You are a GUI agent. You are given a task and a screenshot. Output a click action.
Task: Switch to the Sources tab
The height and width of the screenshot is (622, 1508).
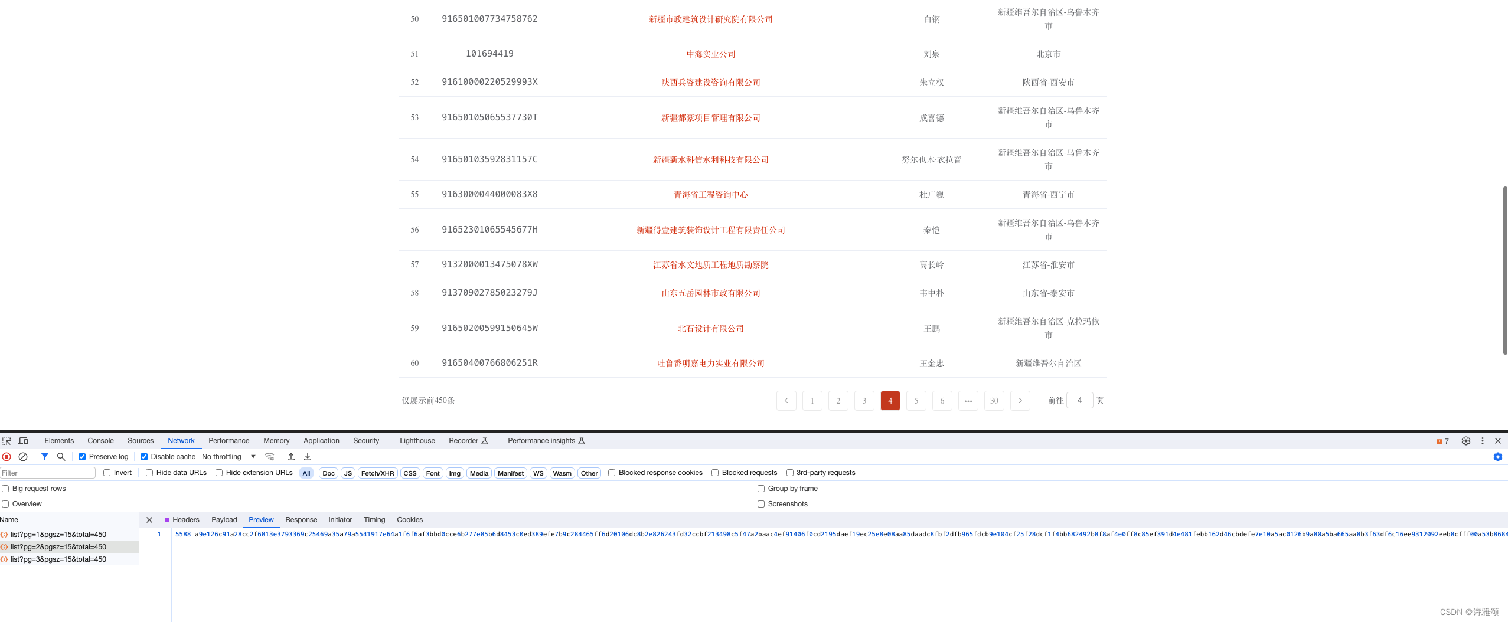click(x=141, y=441)
